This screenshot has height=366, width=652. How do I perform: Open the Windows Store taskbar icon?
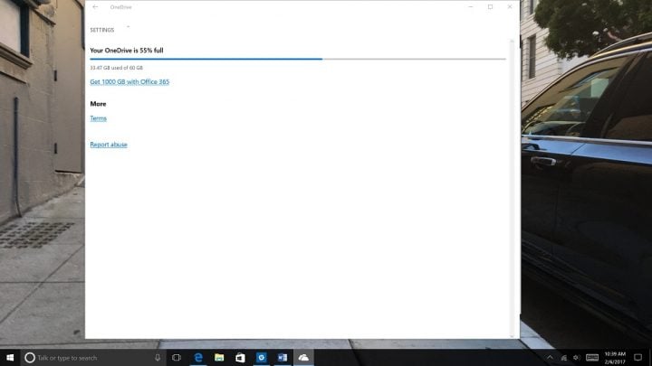(x=240, y=358)
